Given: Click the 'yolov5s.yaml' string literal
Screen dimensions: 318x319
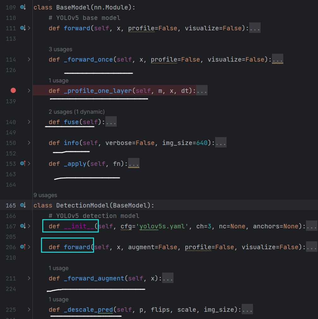Looking at the screenshot, I should (162, 226).
